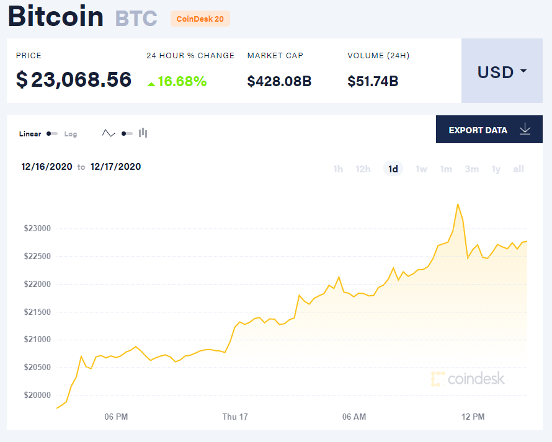The width and height of the screenshot is (552, 442).
Task: Click the CoinDesk watermark logo
Action: pyautogui.click(x=468, y=379)
